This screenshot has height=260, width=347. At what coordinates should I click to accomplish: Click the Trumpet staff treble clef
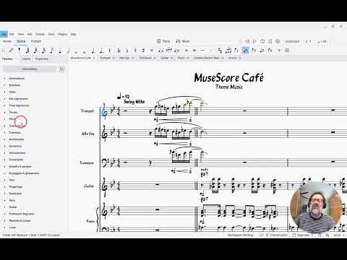104,110
